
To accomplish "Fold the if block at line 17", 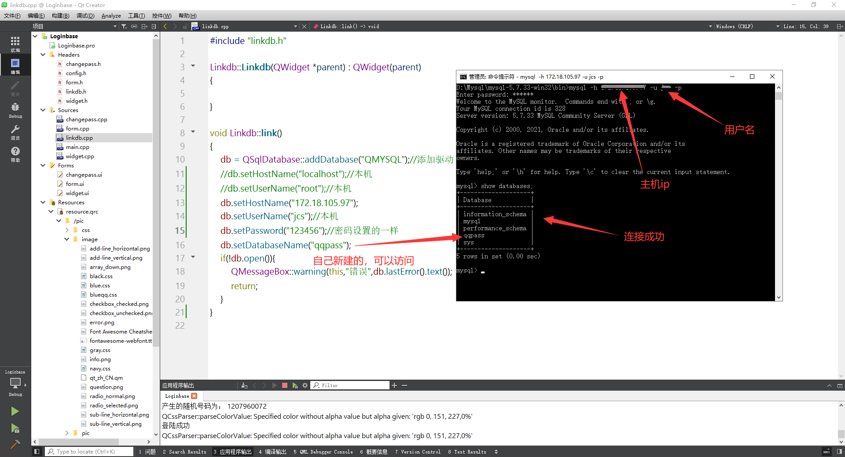I will (193, 257).
